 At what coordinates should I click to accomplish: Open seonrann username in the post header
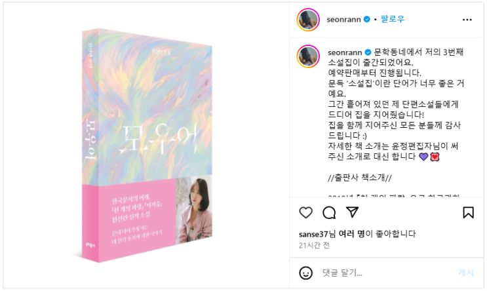pyautogui.click(x=343, y=19)
